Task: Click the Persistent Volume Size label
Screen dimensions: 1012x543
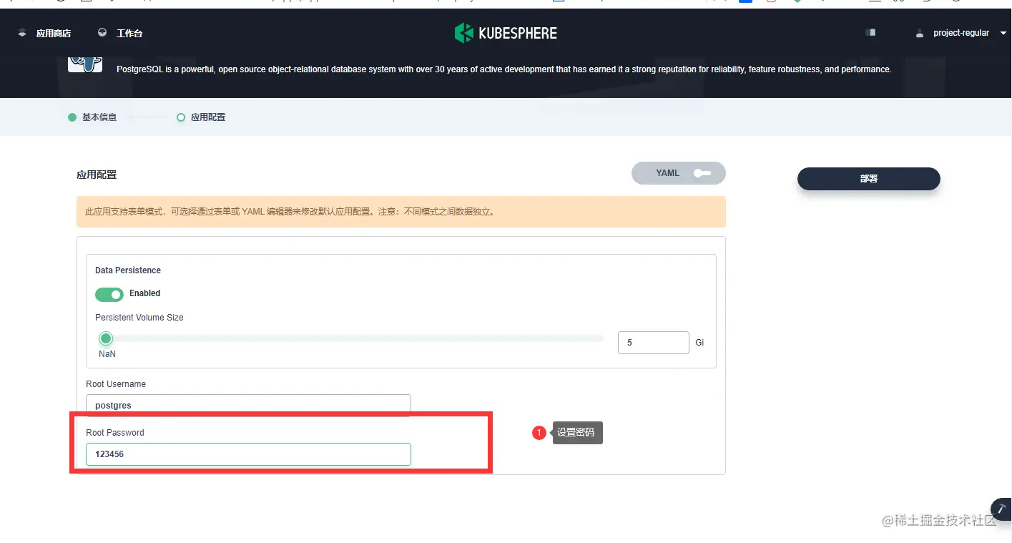Action: point(139,318)
